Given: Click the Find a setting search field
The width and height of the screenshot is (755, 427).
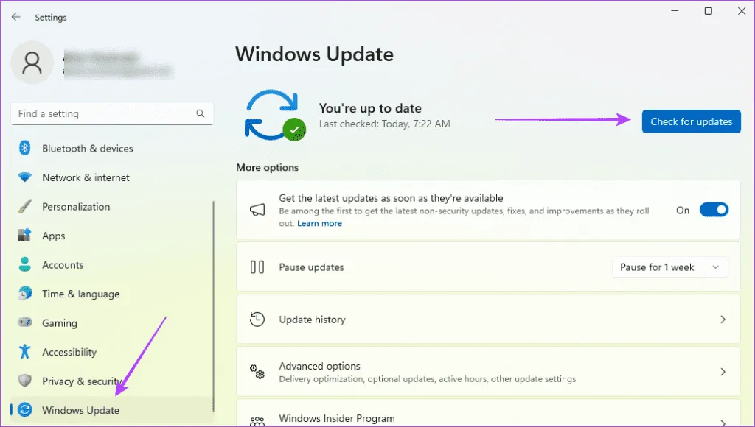Looking at the screenshot, I should point(103,114).
